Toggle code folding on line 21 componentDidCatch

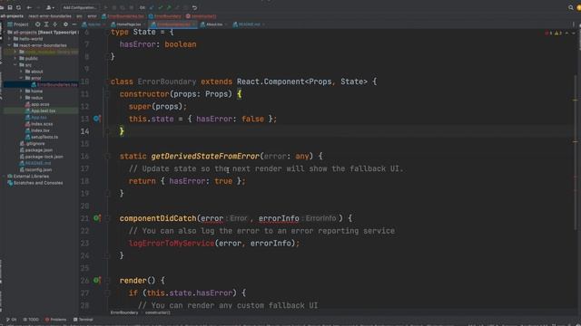tap(107, 218)
